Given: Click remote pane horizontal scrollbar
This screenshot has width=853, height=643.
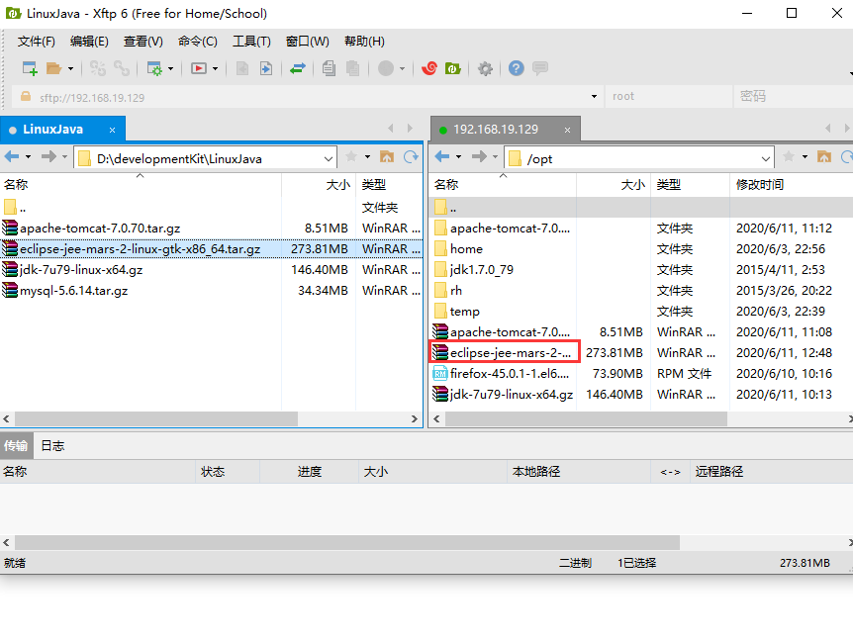Looking at the screenshot, I should 587,418.
